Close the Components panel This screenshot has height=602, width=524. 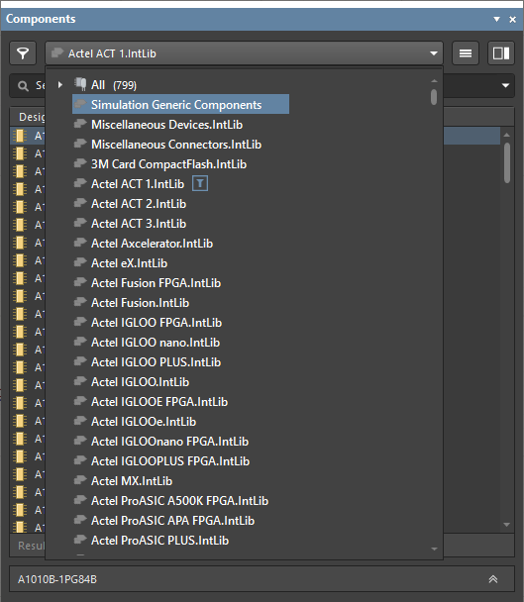(512, 19)
